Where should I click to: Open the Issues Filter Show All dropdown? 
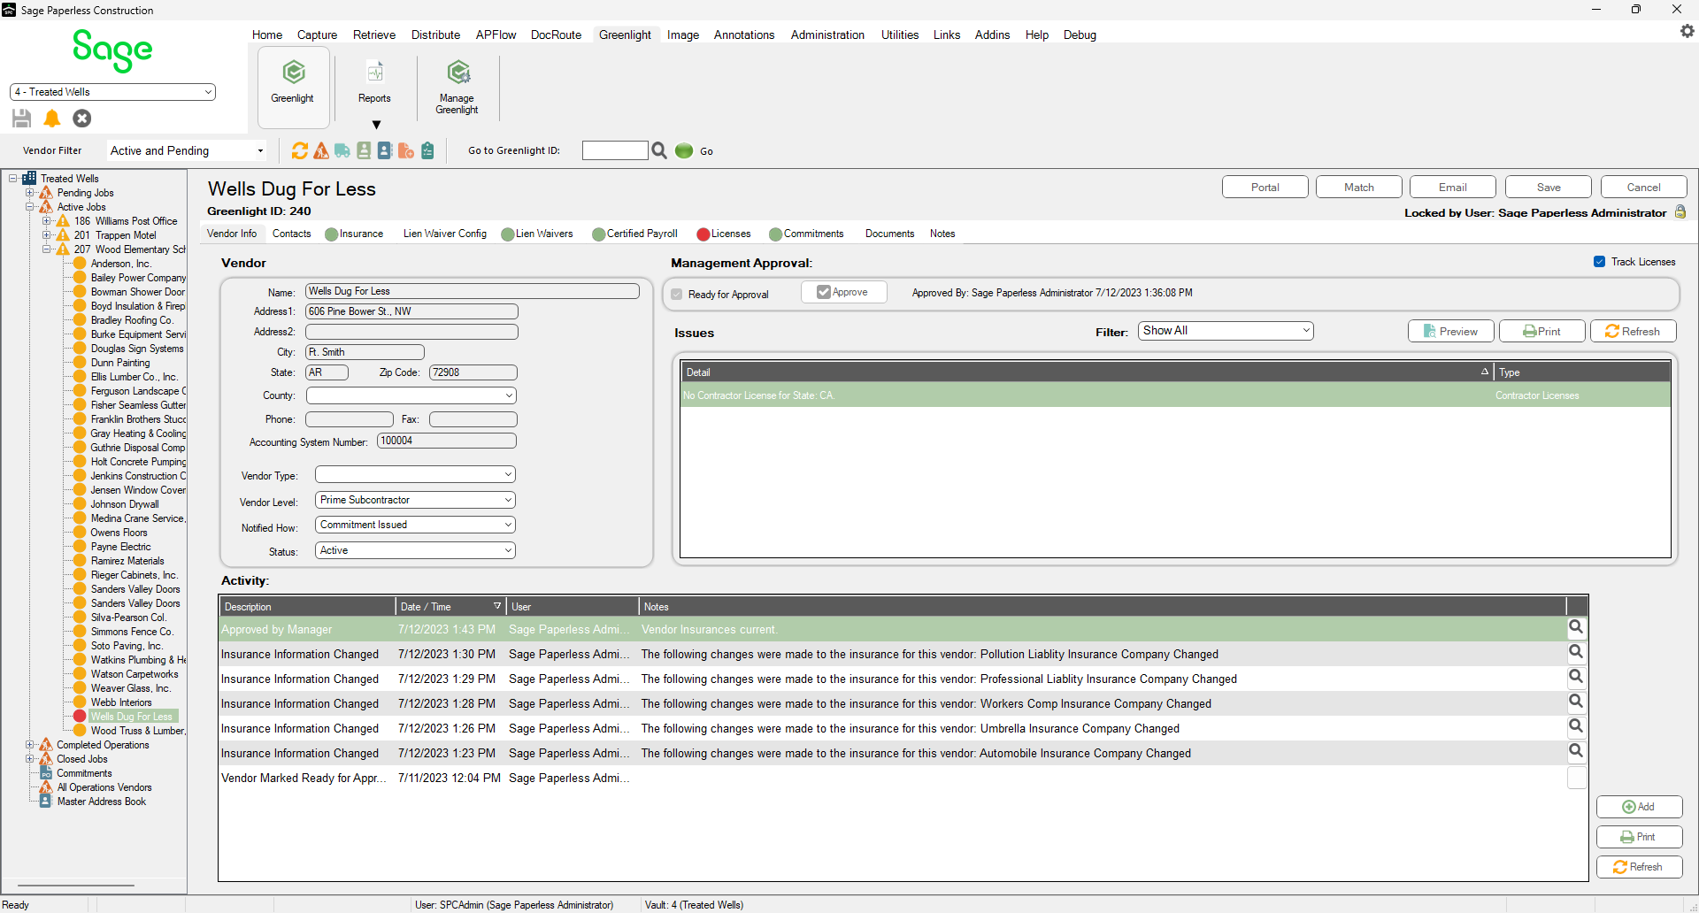(x=1226, y=331)
